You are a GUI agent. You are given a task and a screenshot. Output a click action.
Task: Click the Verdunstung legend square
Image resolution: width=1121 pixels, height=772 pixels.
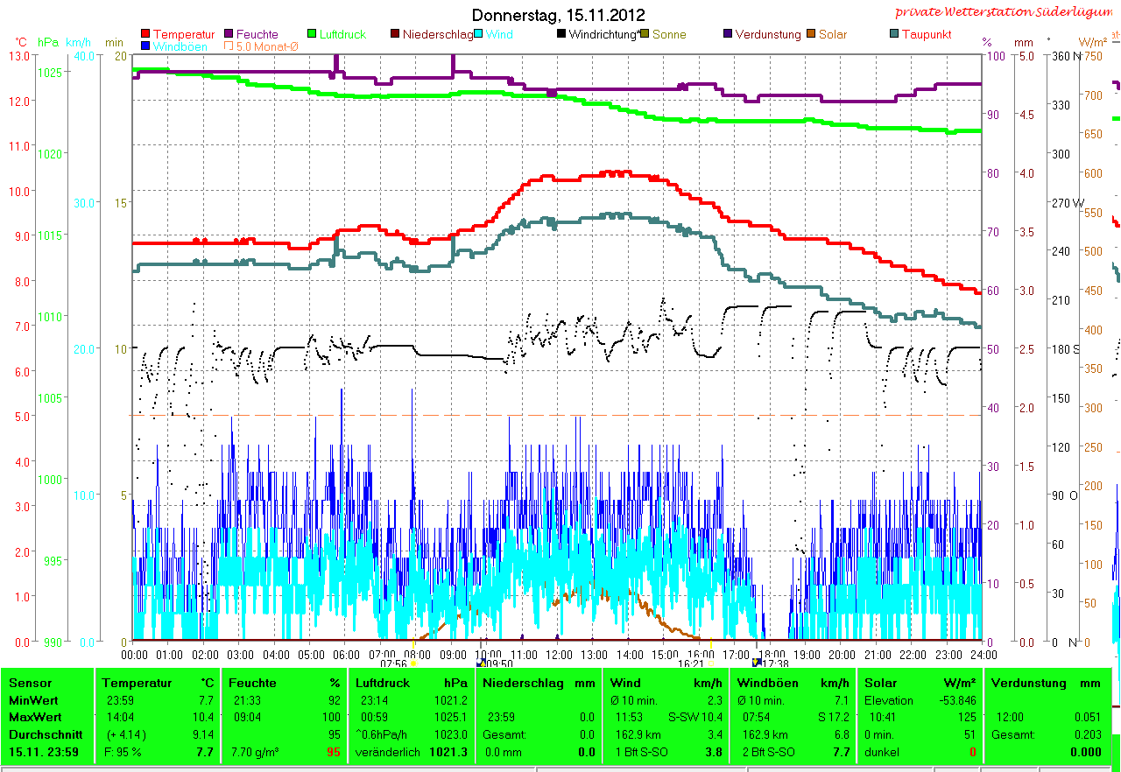tap(728, 35)
